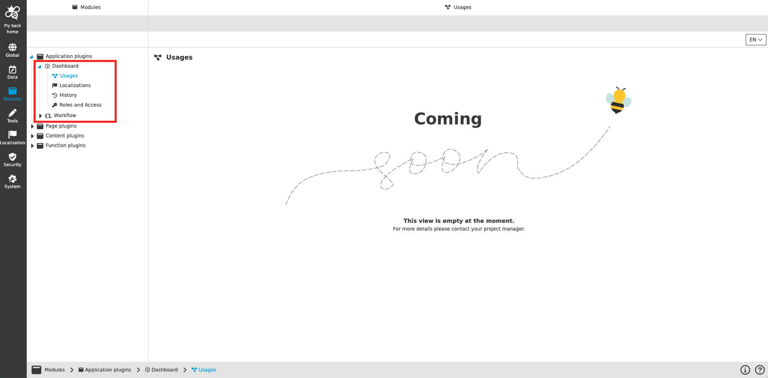
Task: Expand the Workflow tree node
Action: point(40,115)
